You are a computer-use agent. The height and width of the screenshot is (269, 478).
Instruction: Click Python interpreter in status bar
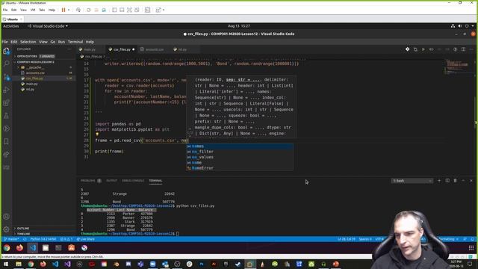[x=43, y=239]
